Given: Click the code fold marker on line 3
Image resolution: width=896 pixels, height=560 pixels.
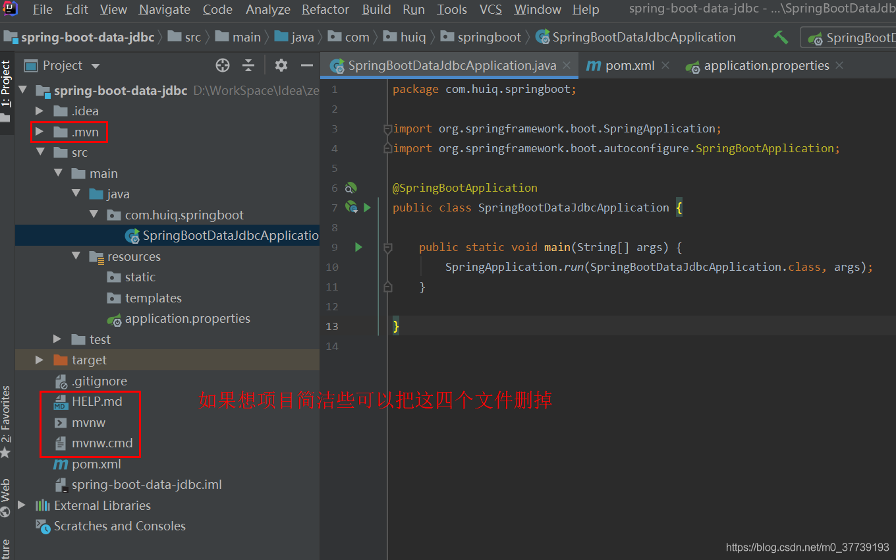Looking at the screenshot, I should click(388, 129).
